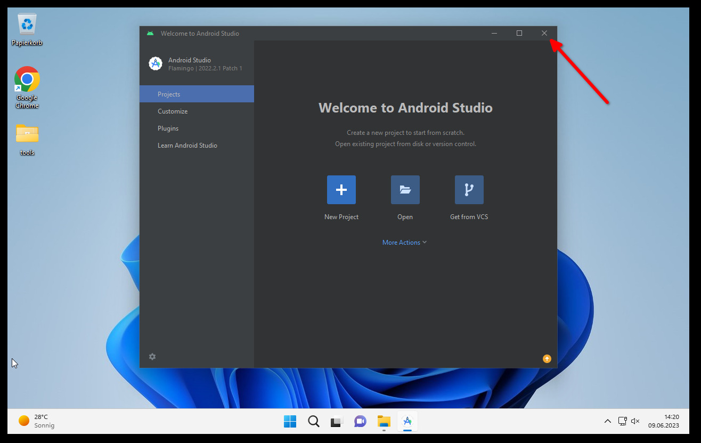
Task: Select the Projects tab
Action: (x=197, y=94)
